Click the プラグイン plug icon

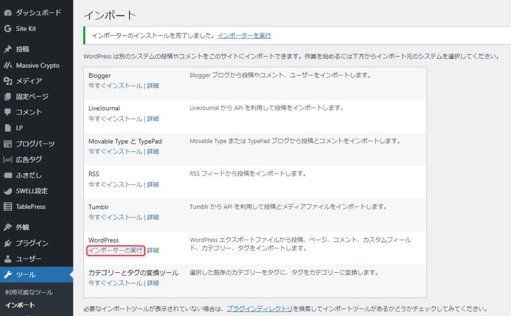pyautogui.click(x=7, y=243)
